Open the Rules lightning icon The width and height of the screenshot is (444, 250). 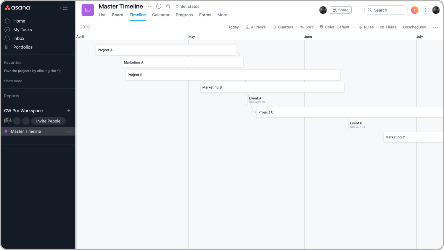point(366,27)
